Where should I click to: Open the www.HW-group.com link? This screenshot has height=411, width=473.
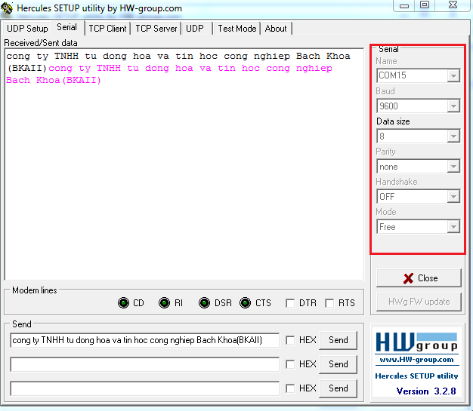tap(416, 360)
